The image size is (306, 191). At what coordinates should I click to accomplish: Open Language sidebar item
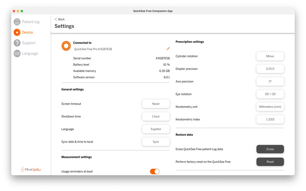pos(30,53)
